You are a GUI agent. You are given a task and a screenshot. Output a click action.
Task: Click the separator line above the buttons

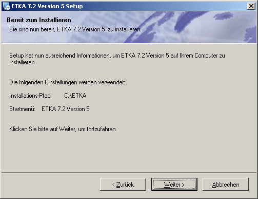click(129, 173)
